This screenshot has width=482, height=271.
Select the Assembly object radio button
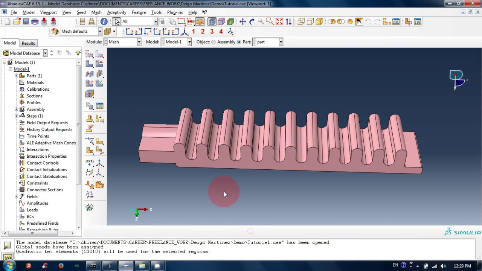[x=214, y=42]
